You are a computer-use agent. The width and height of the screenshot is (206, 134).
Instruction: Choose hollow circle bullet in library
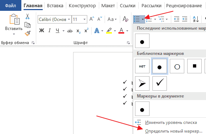coord(177,66)
